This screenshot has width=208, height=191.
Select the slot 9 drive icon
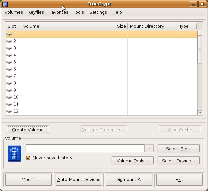(x=9, y=90)
